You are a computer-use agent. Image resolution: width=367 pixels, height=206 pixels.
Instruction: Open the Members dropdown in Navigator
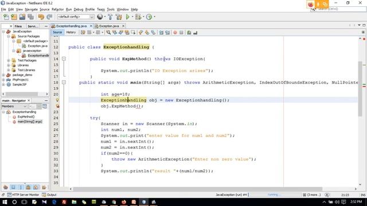(14, 106)
